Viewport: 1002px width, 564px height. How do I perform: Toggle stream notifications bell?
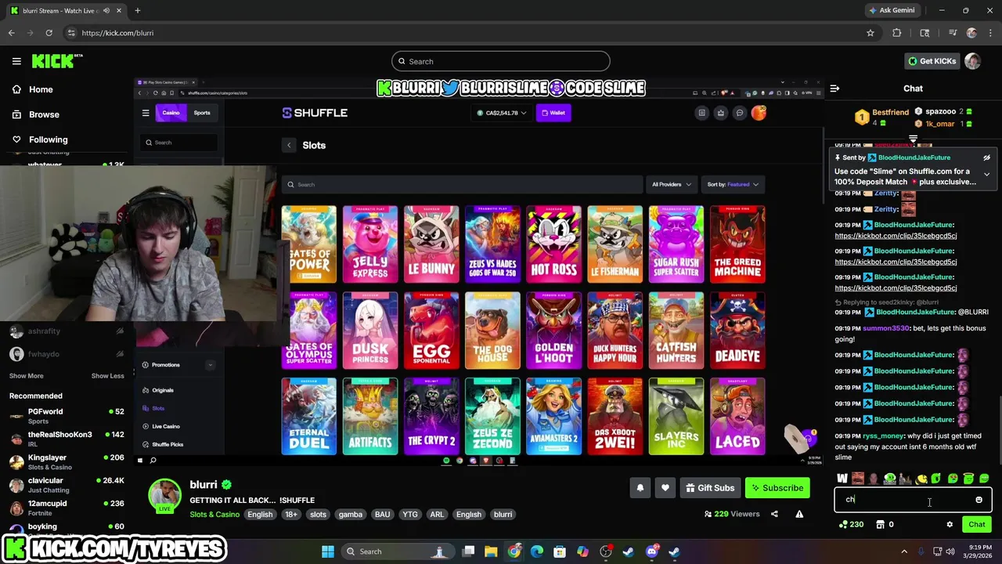tap(640, 488)
